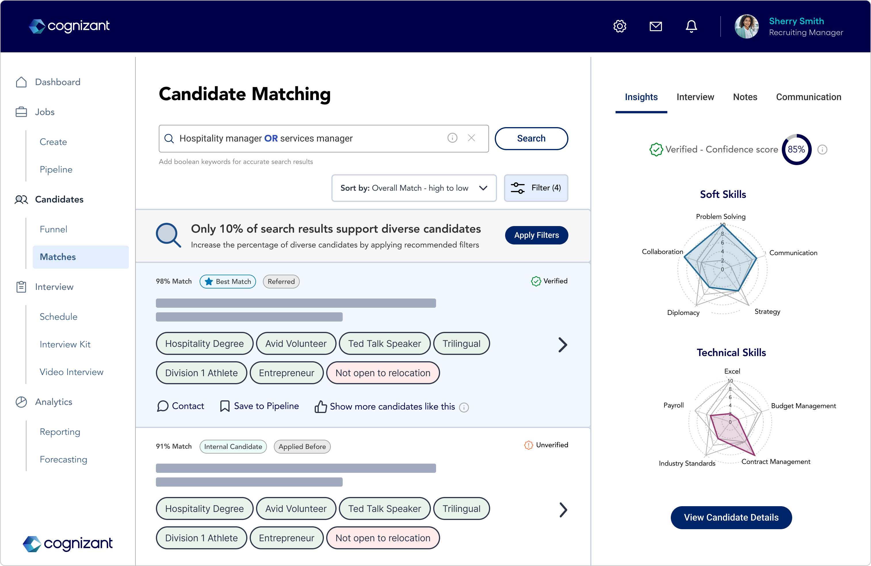Click into the candidate search field
The image size is (871, 566).
324,139
